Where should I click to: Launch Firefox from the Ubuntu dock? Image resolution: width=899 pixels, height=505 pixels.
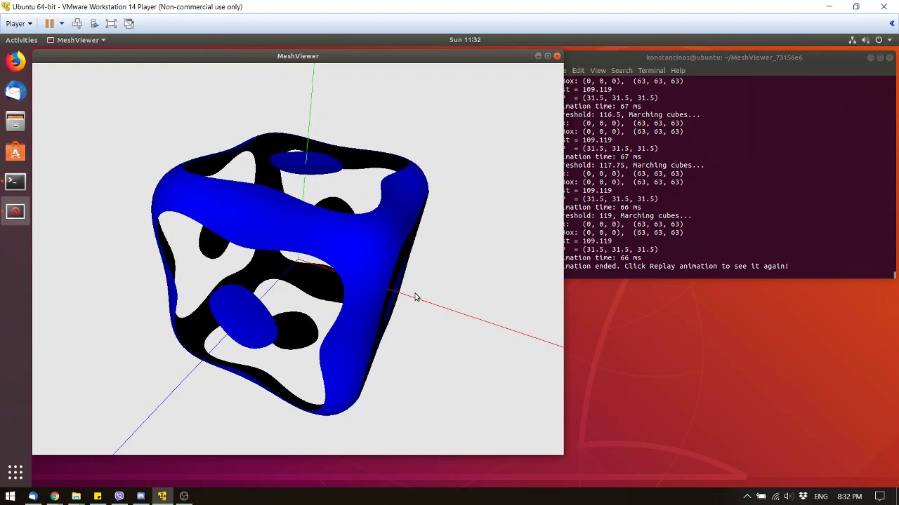click(x=15, y=61)
